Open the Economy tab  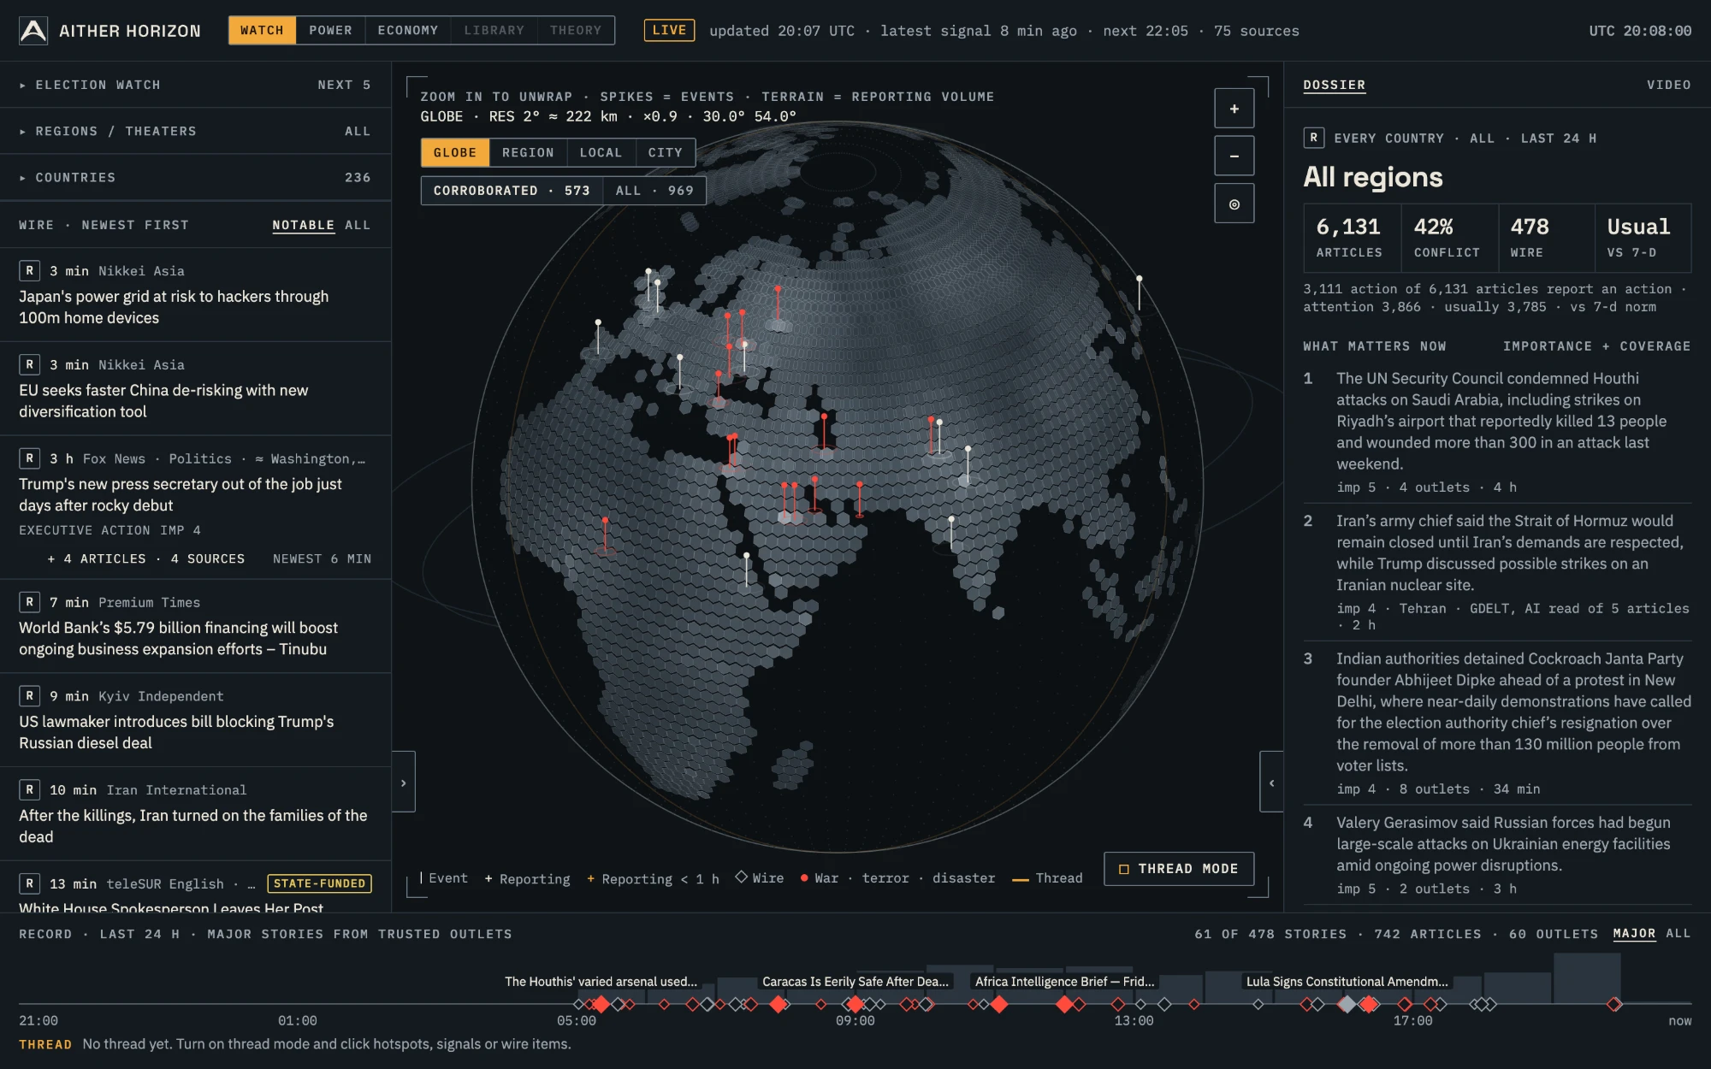(x=408, y=31)
